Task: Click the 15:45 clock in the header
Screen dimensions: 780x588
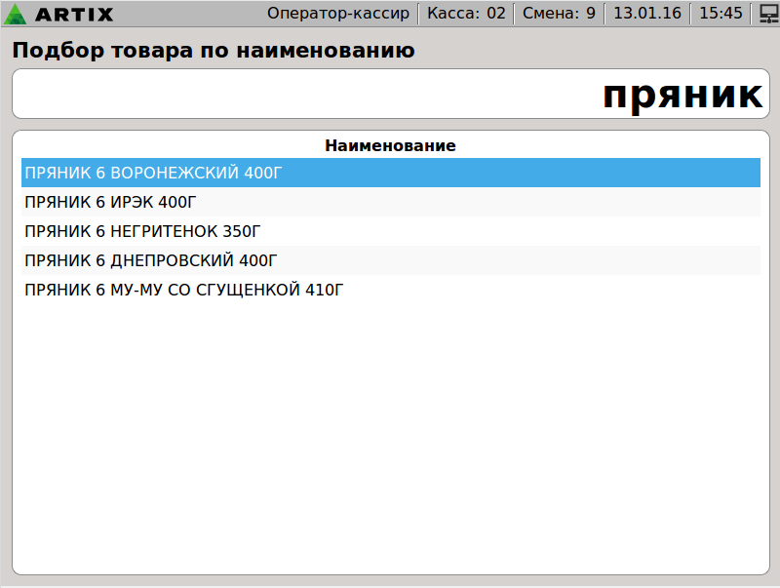Action: coord(721,14)
